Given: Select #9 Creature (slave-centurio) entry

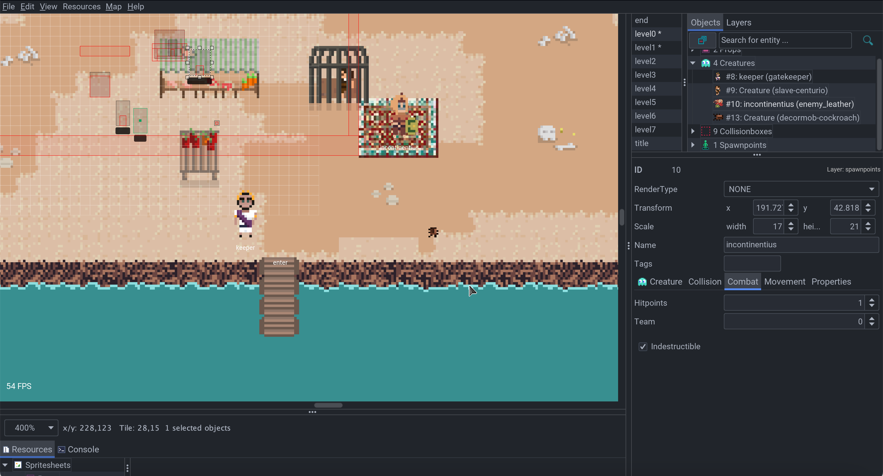Looking at the screenshot, I should [776, 90].
